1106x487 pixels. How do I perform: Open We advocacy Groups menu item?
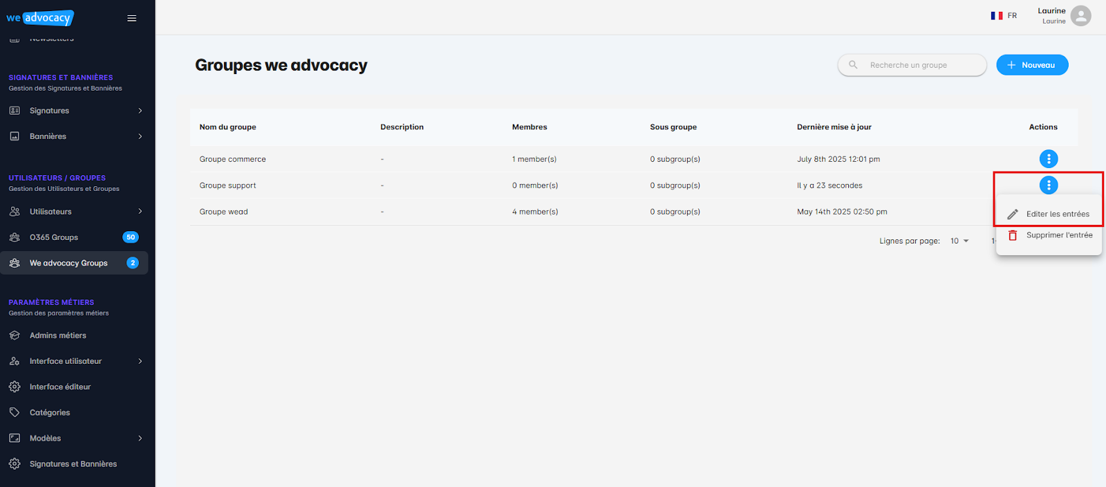click(x=74, y=263)
